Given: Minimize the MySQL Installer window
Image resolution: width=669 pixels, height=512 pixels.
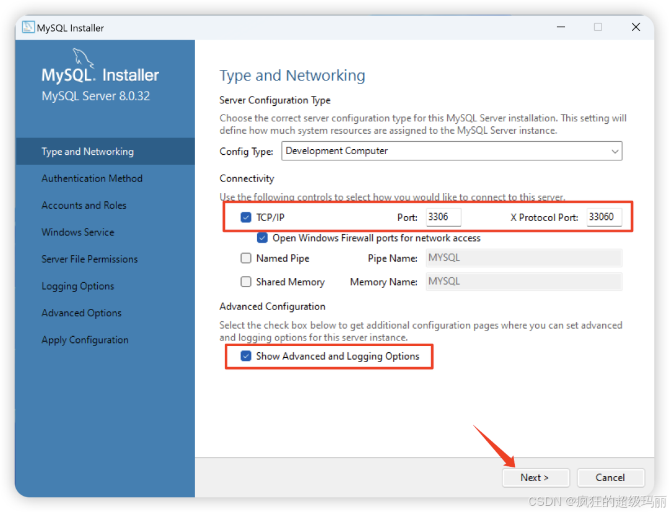Looking at the screenshot, I should (561, 27).
